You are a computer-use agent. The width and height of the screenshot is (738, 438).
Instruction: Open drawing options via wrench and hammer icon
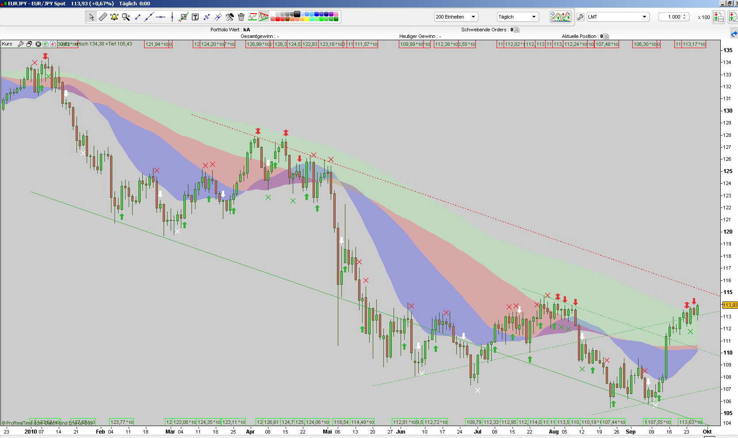tap(229, 17)
